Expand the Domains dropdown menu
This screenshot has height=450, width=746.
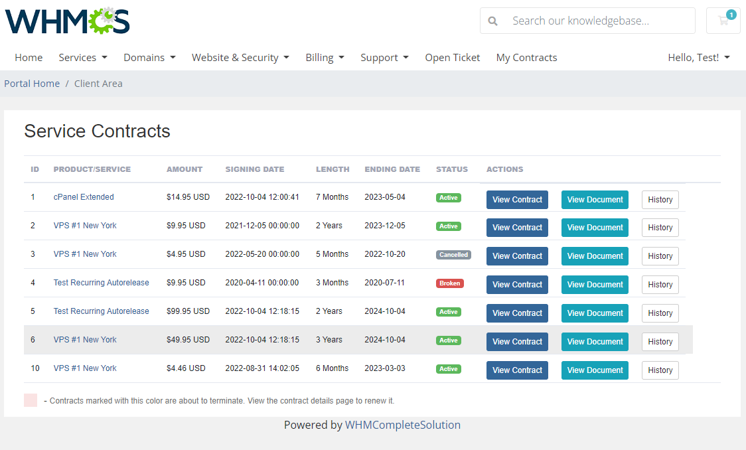tap(149, 58)
